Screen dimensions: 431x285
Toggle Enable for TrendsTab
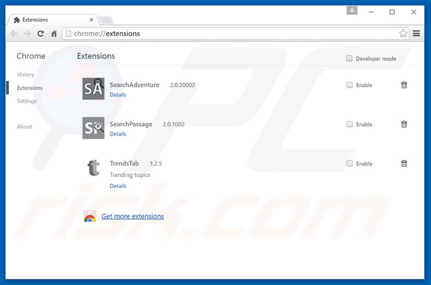tap(349, 163)
